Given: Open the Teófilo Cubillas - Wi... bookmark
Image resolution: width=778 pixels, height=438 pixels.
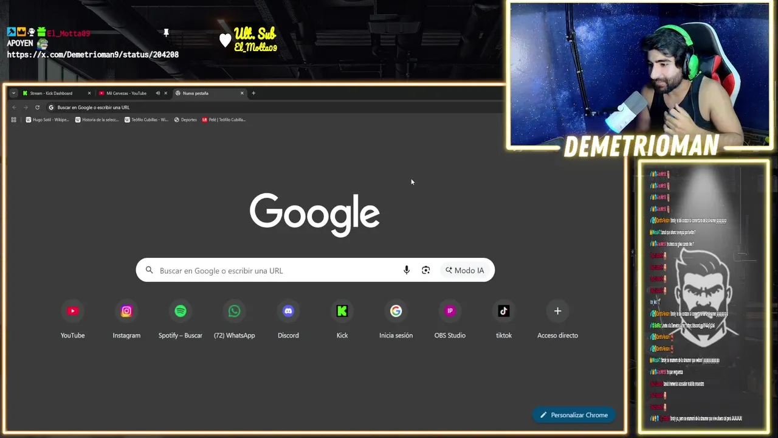Looking at the screenshot, I should click(x=146, y=120).
